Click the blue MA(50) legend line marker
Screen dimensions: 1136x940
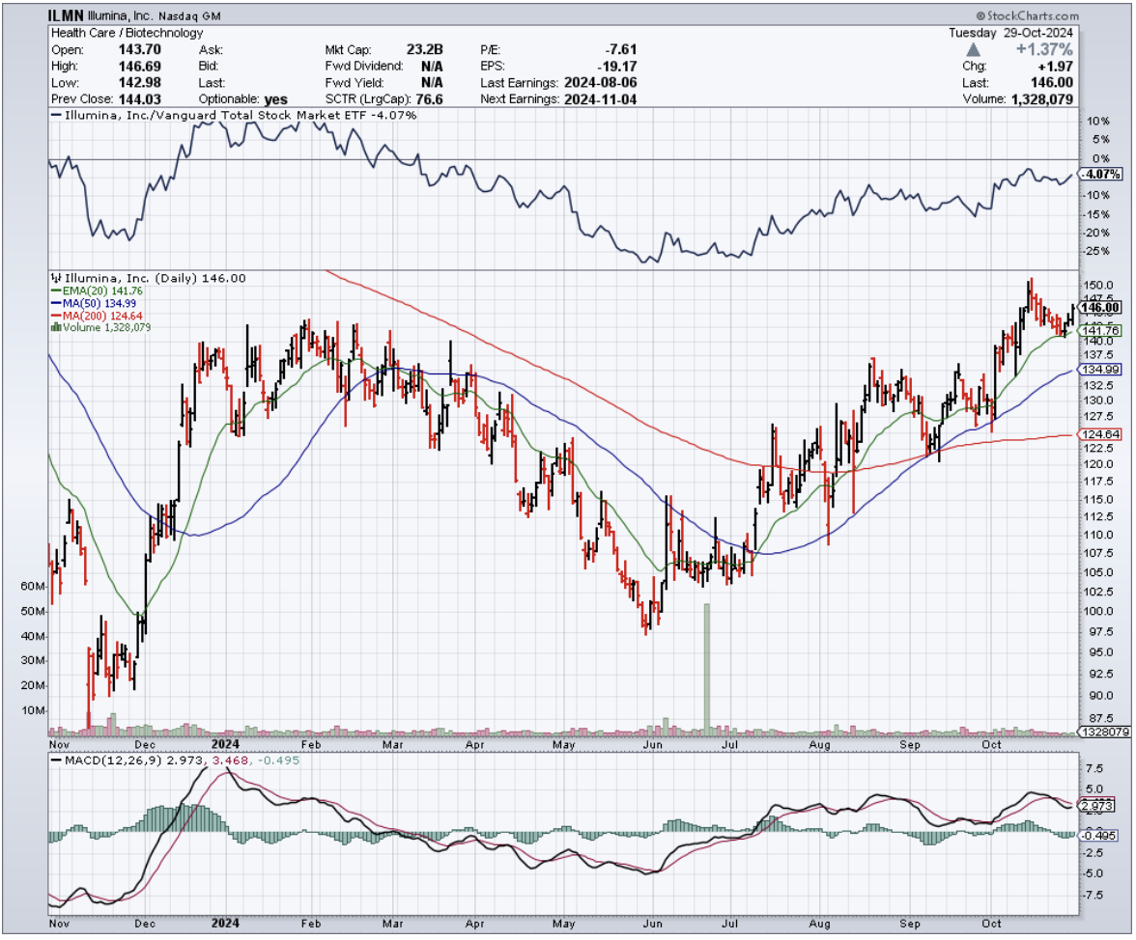[x=54, y=302]
